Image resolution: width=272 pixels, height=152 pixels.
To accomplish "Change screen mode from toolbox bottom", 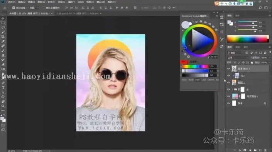I will coord(3,130).
